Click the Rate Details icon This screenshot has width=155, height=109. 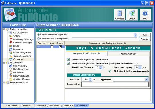[x=11, y=72]
